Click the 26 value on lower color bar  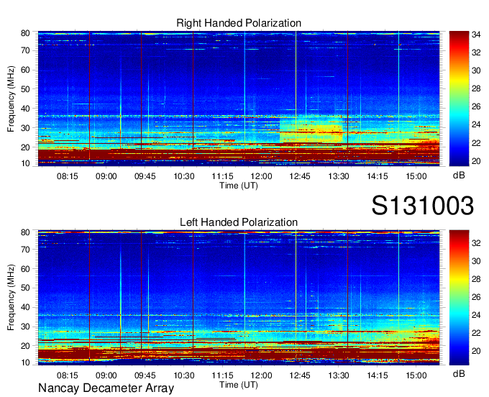(x=476, y=297)
